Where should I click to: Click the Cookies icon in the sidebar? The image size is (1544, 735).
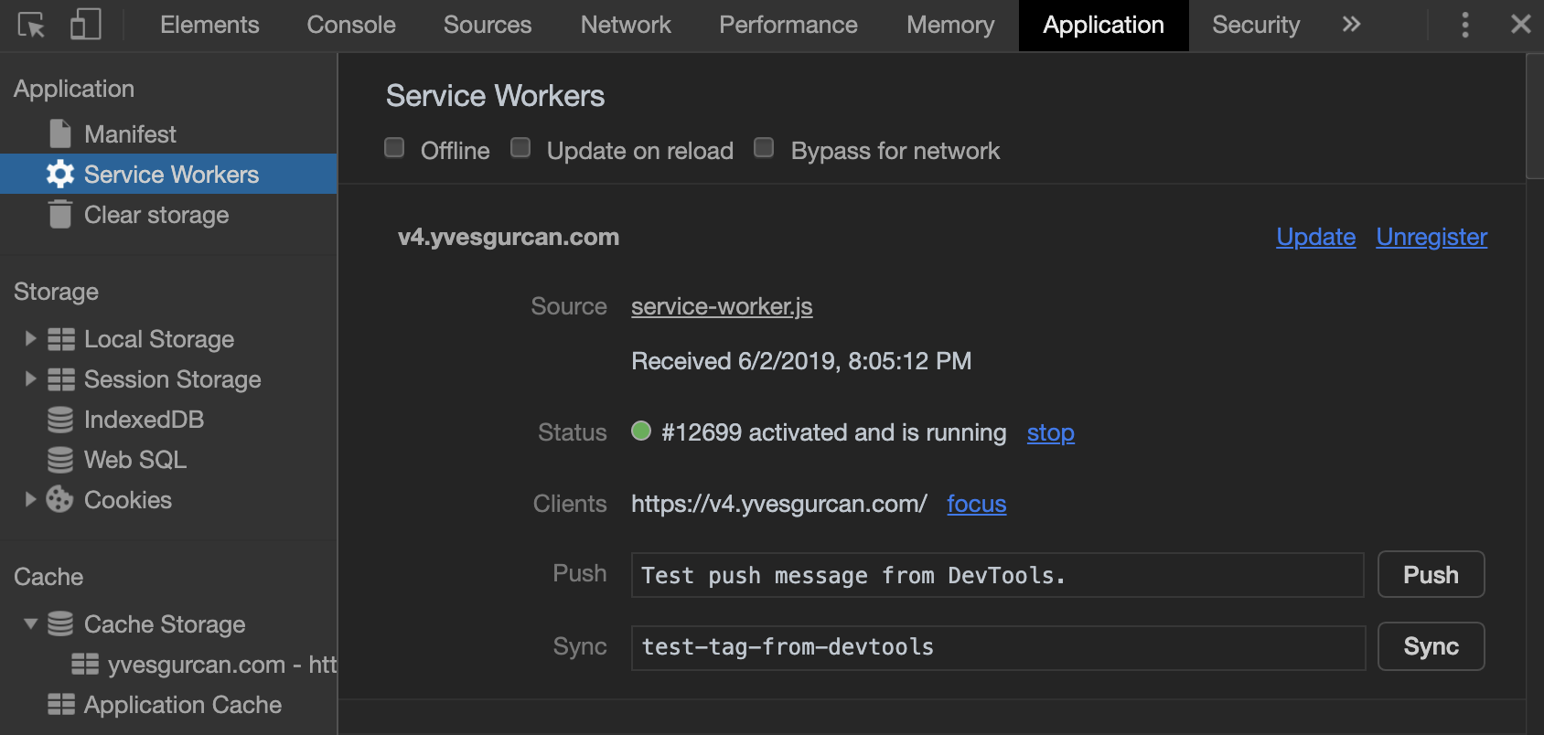[60, 500]
